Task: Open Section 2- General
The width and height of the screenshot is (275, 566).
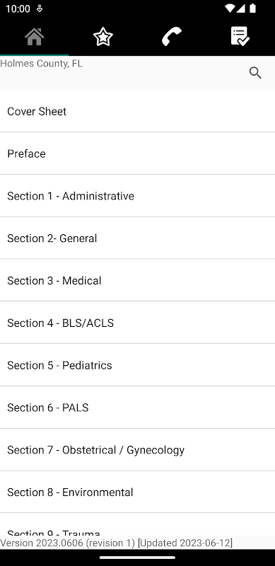Action: click(x=137, y=238)
